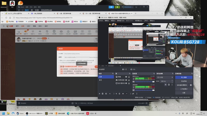Click Steam announcements megaphone icon
Viewport: 207px width, 116px height.
[111, 7]
